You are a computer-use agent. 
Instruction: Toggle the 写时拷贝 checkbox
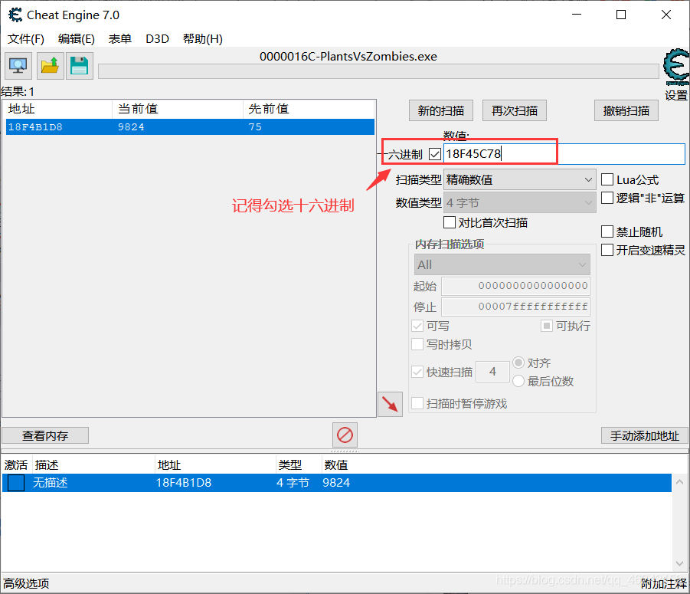click(417, 344)
